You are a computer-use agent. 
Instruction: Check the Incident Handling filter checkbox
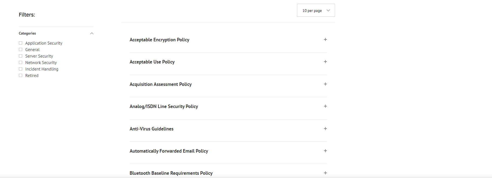click(21, 69)
